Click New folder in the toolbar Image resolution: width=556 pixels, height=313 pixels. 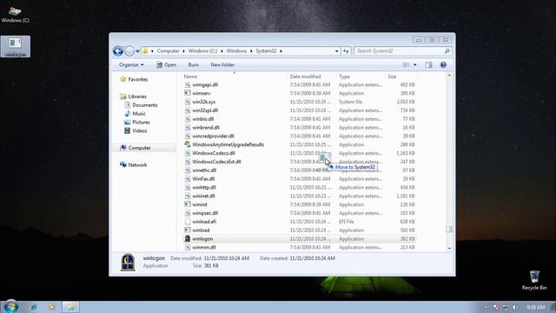pos(222,65)
